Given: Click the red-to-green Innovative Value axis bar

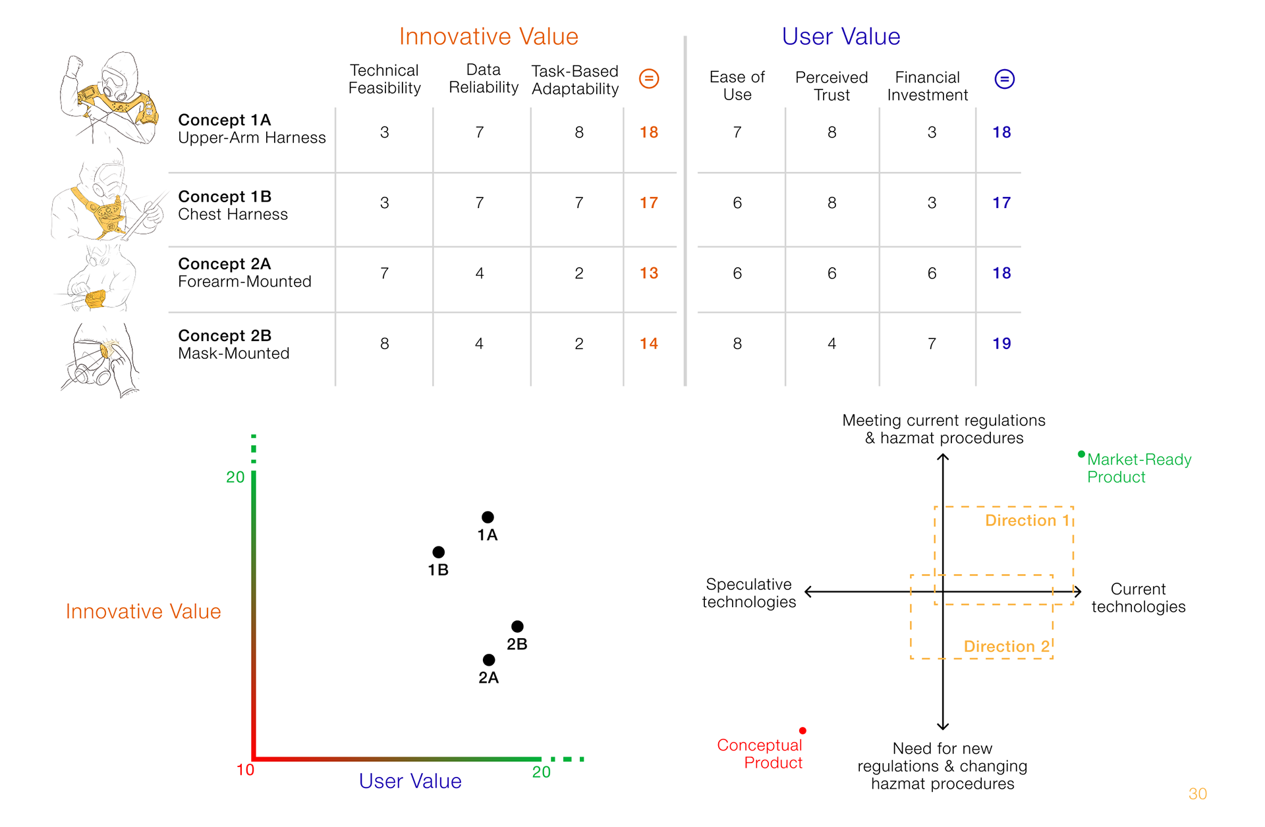Looking at the screenshot, I should 254,616.
